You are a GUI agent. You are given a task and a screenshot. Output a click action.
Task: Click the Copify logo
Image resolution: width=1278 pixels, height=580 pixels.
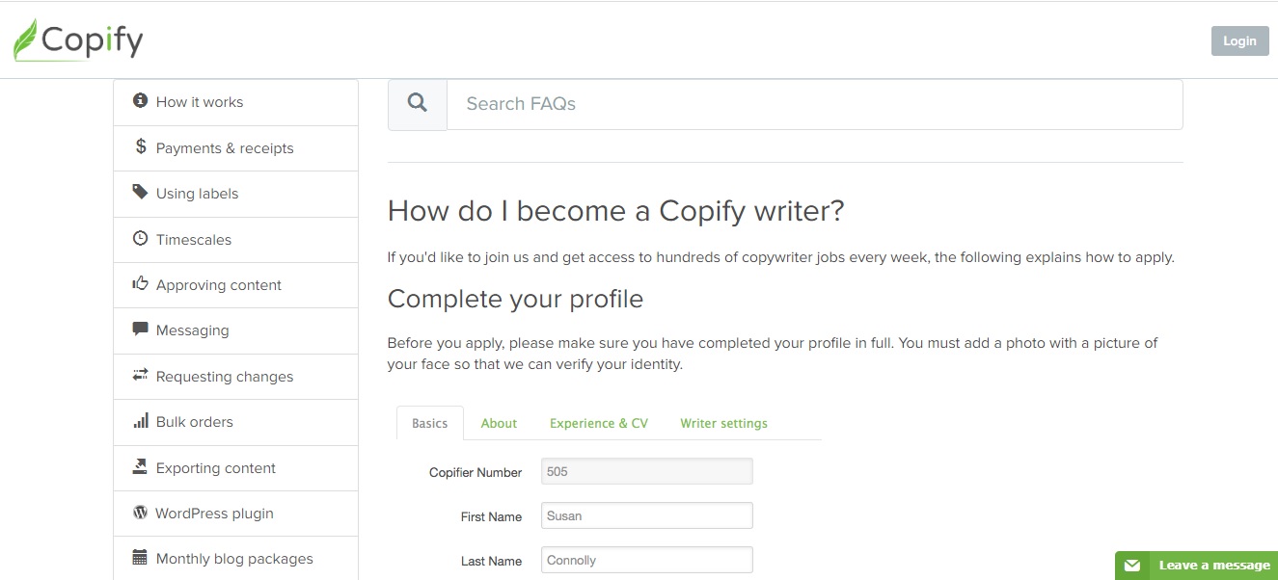[x=78, y=40]
